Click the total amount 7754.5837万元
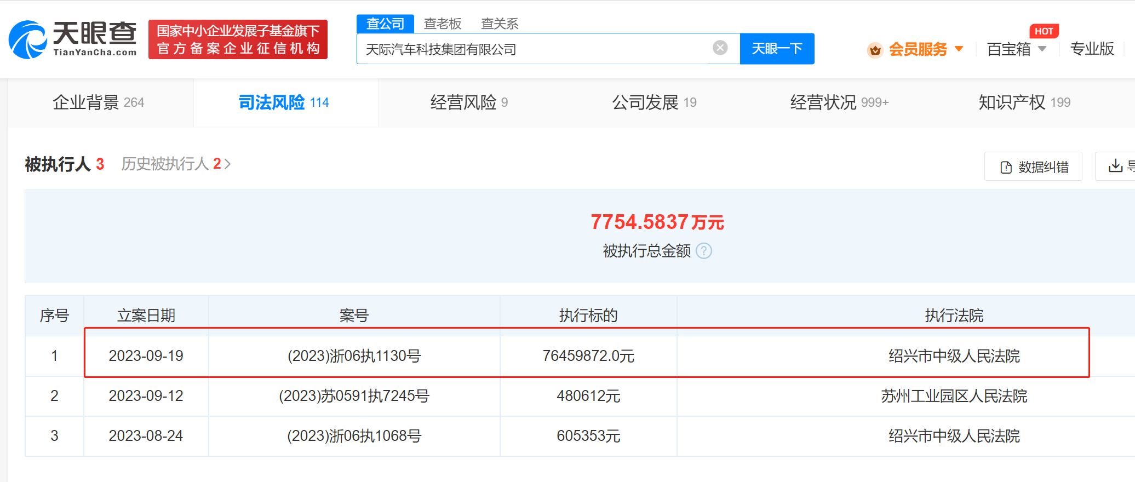 [x=657, y=222]
